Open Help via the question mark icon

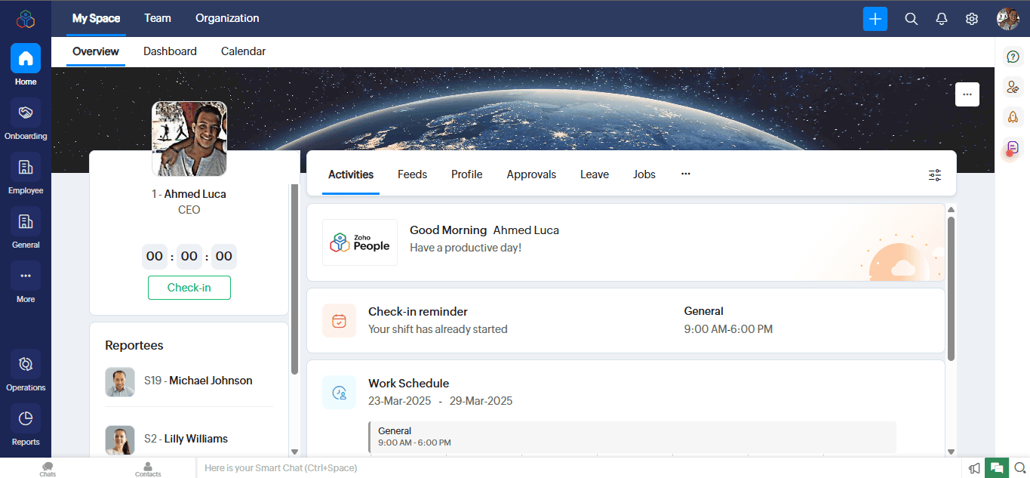pyautogui.click(x=1013, y=57)
